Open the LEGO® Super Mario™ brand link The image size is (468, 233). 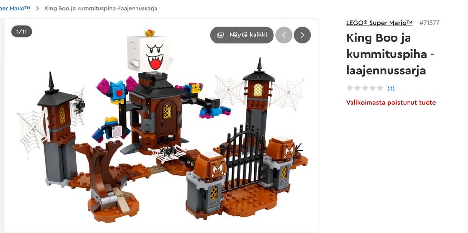tap(379, 23)
